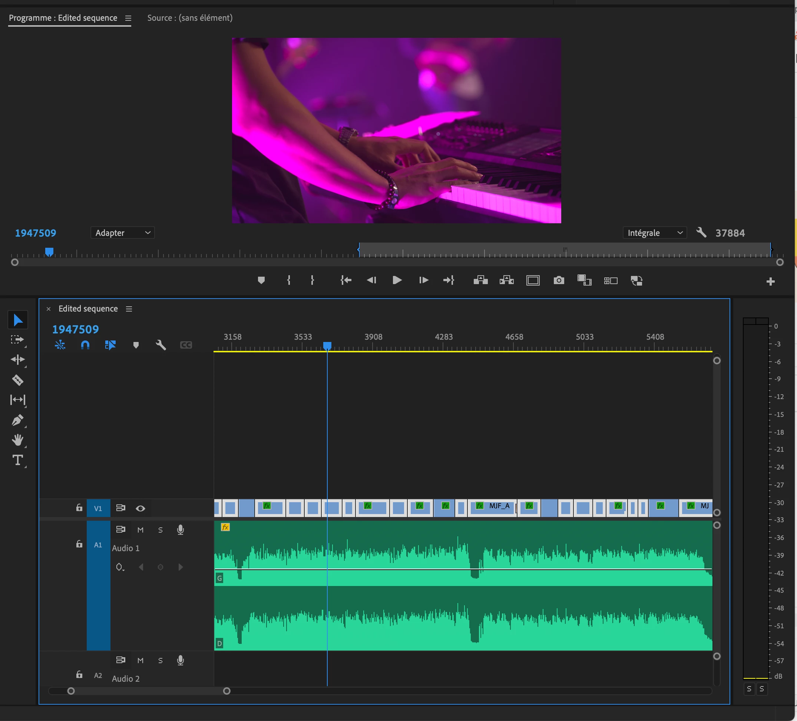Open the Adapter zoom level dropdown
This screenshot has width=797, height=721.
tap(122, 233)
